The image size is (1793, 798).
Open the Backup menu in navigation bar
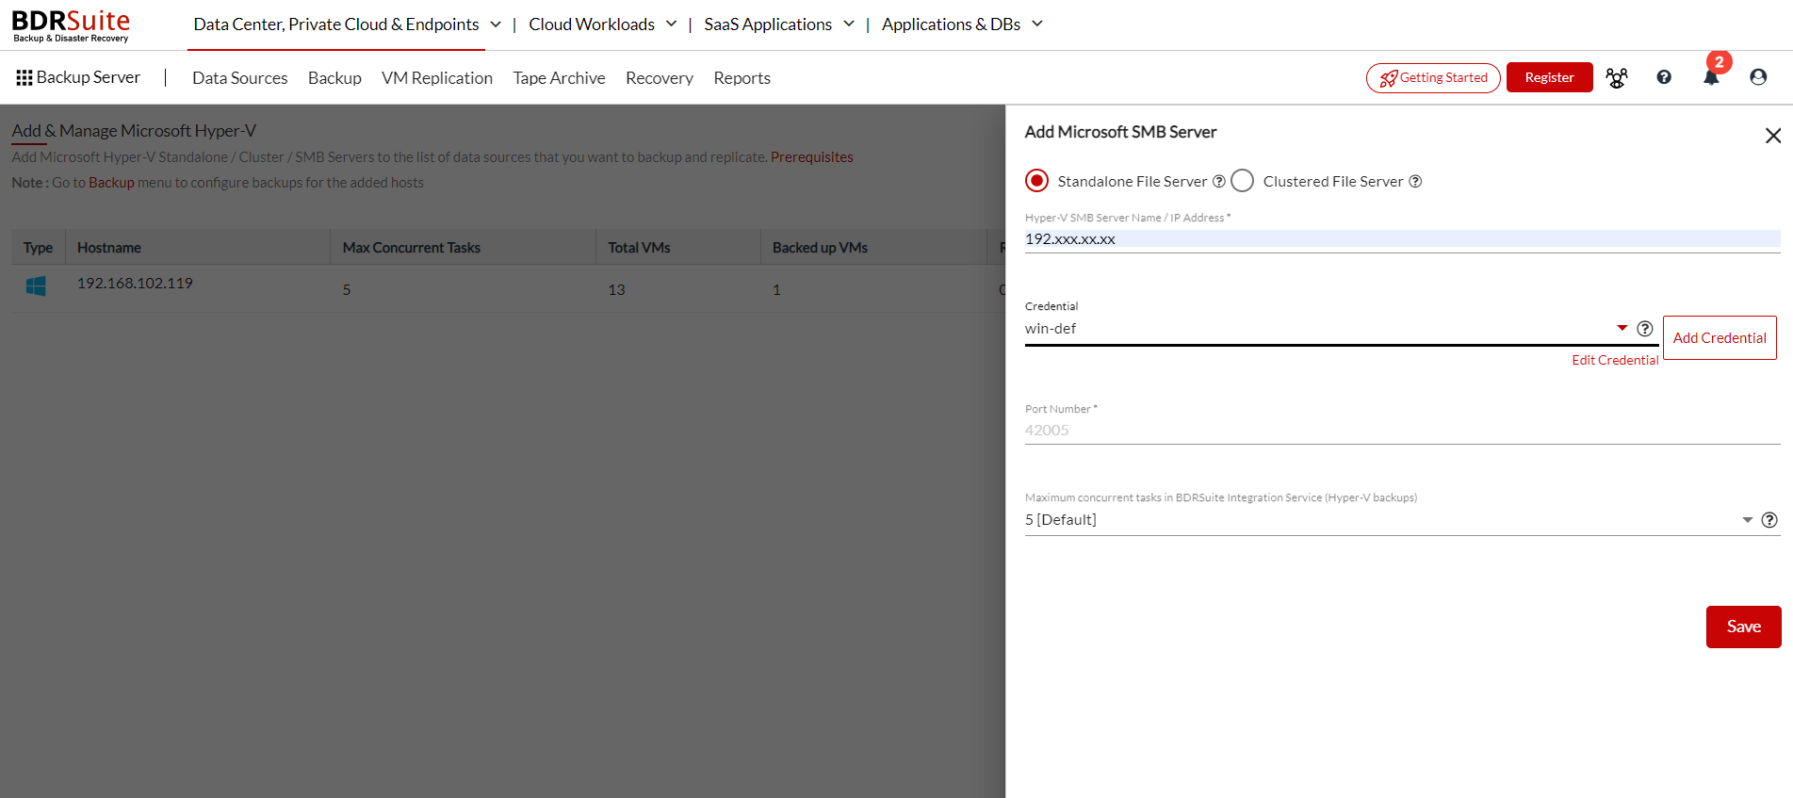coord(334,78)
